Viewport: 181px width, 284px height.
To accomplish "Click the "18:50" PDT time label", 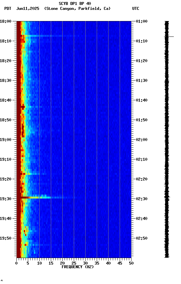I will (6, 120).
